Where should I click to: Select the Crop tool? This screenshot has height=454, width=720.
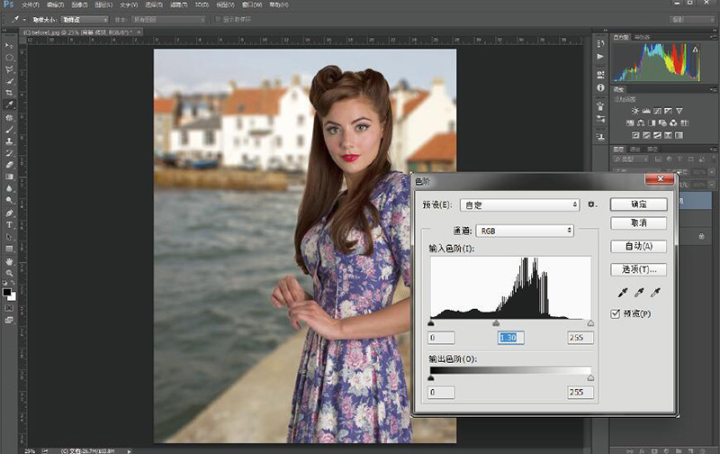[9, 93]
